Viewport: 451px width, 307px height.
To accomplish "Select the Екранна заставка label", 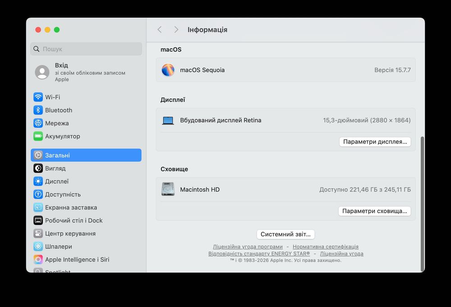I will [x=71, y=207].
